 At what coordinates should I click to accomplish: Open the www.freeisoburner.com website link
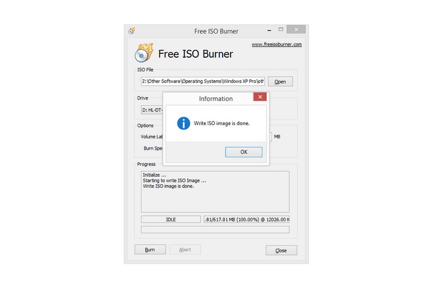(x=276, y=45)
